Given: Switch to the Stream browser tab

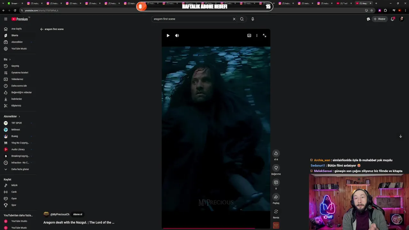Looking at the screenshot, I should 15,3.
